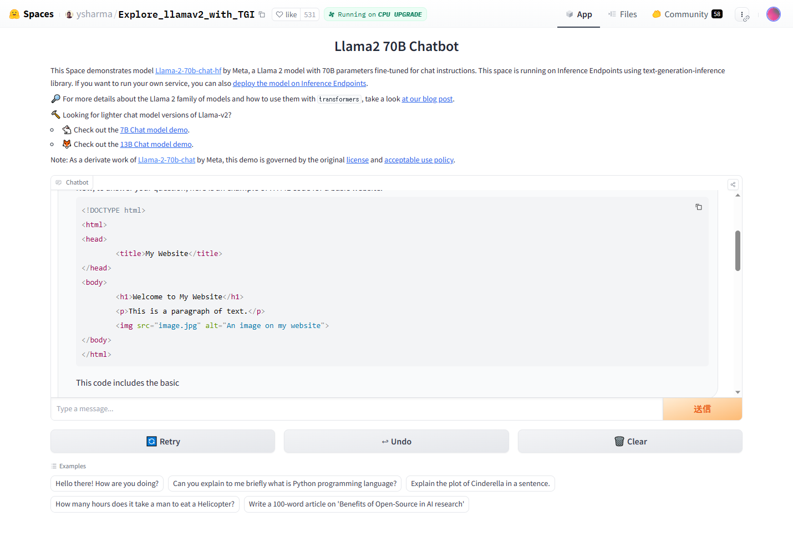Copy the Space name with the duplicate icon
793x537 pixels.
[261, 14]
